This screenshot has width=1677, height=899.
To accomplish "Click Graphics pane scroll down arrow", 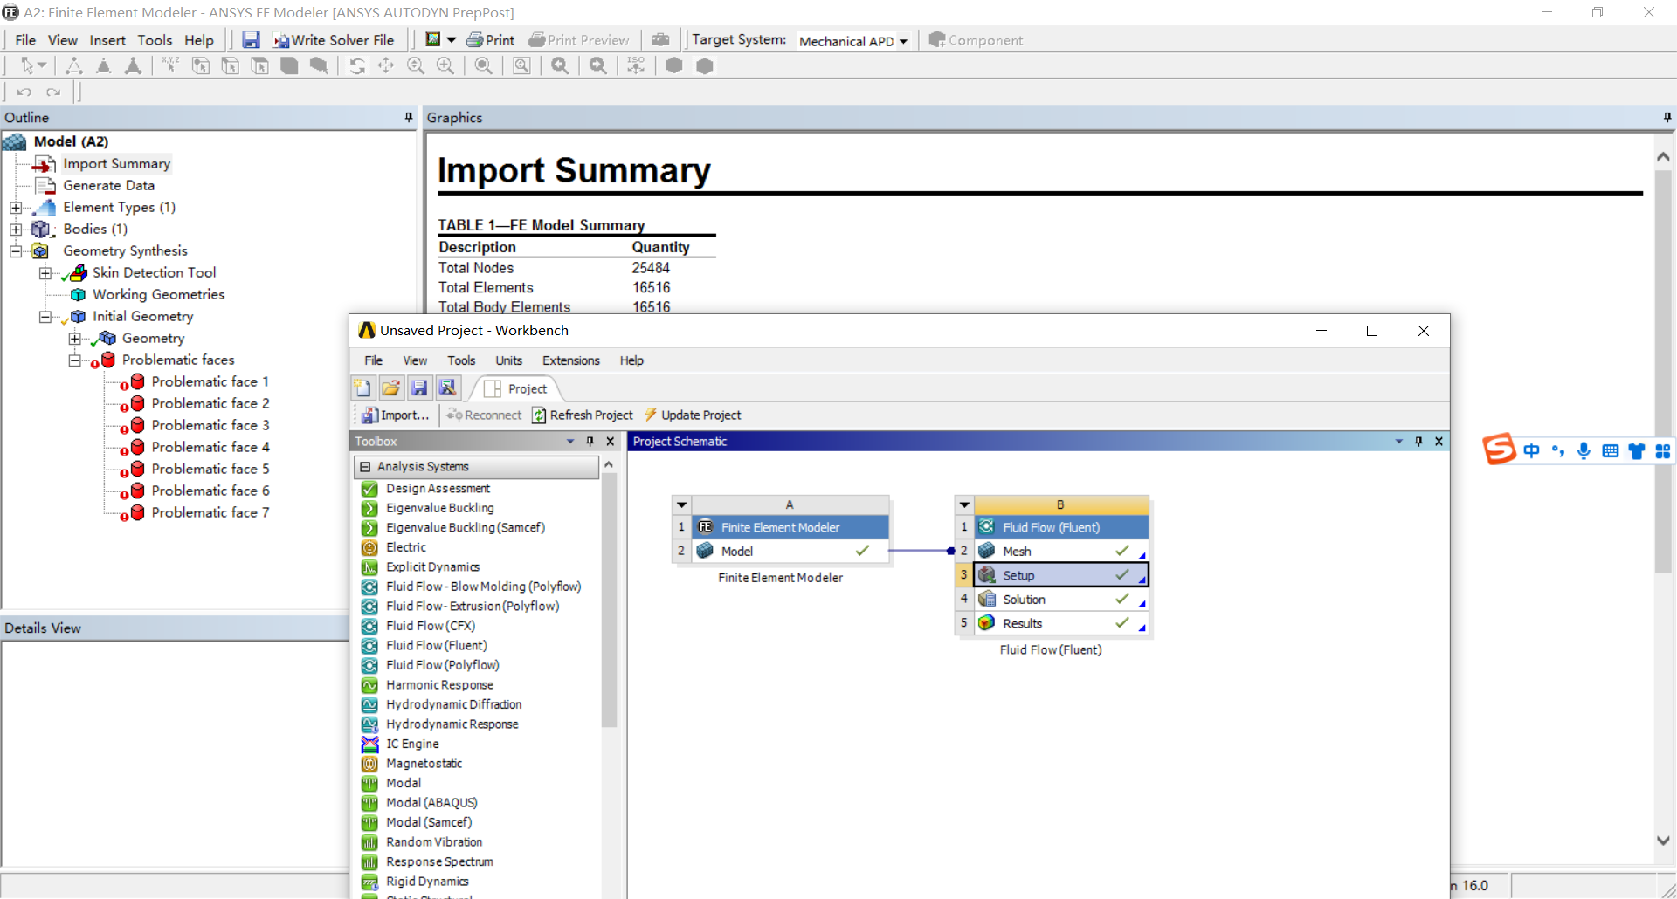I will click(x=1663, y=841).
